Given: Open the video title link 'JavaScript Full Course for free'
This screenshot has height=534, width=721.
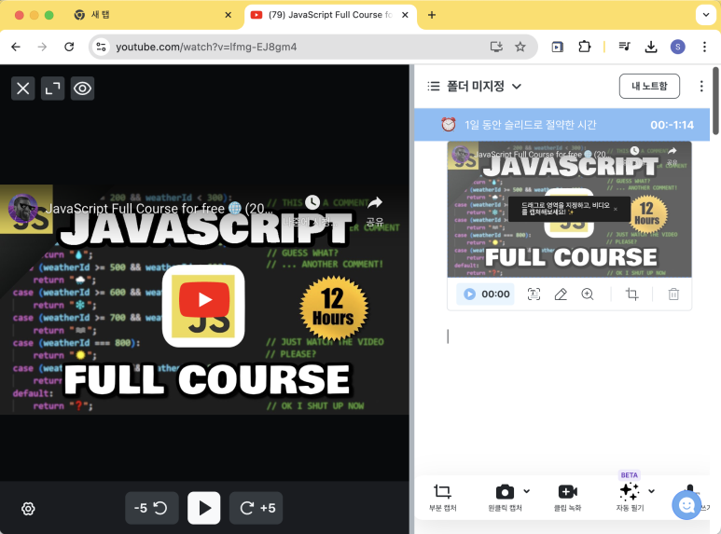Looking at the screenshot, I should pos(160,209).
